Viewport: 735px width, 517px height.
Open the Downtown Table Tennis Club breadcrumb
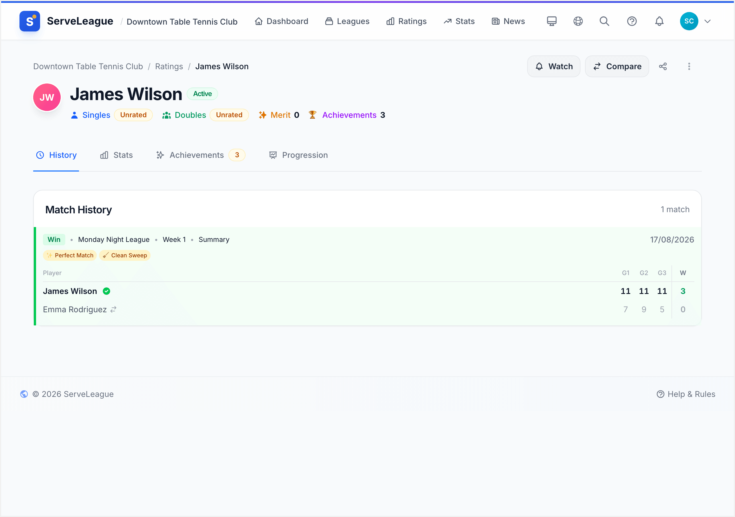tap(88, 66)
